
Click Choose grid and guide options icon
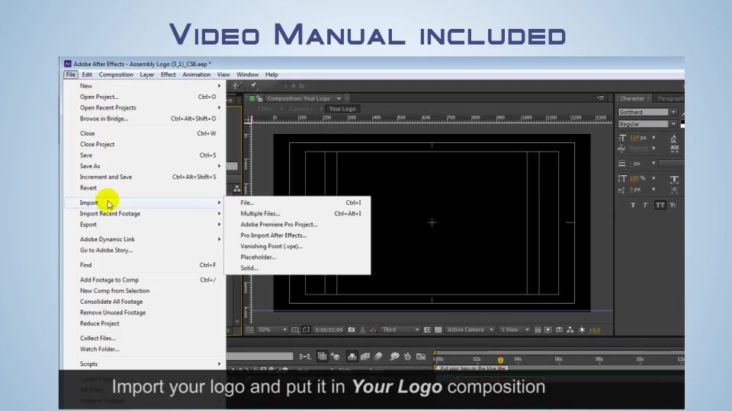295,330
